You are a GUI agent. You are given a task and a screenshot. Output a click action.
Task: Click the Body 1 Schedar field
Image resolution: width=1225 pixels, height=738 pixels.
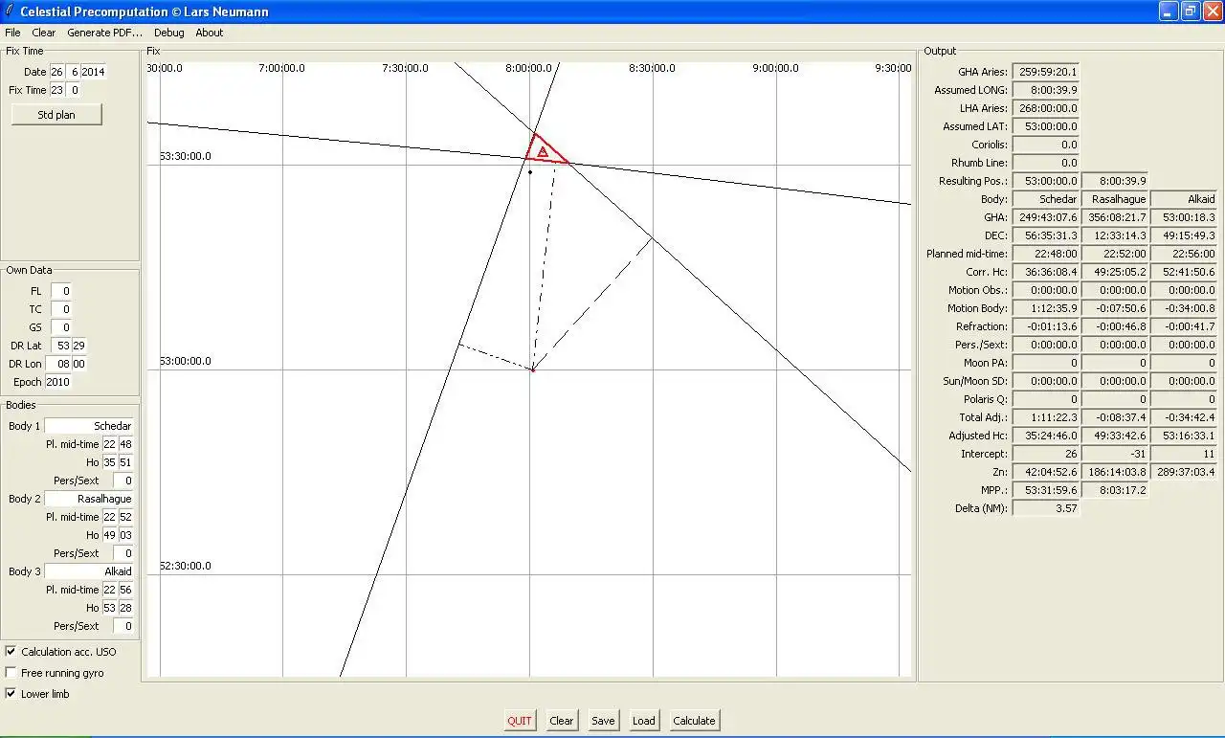tap(89, 426)
